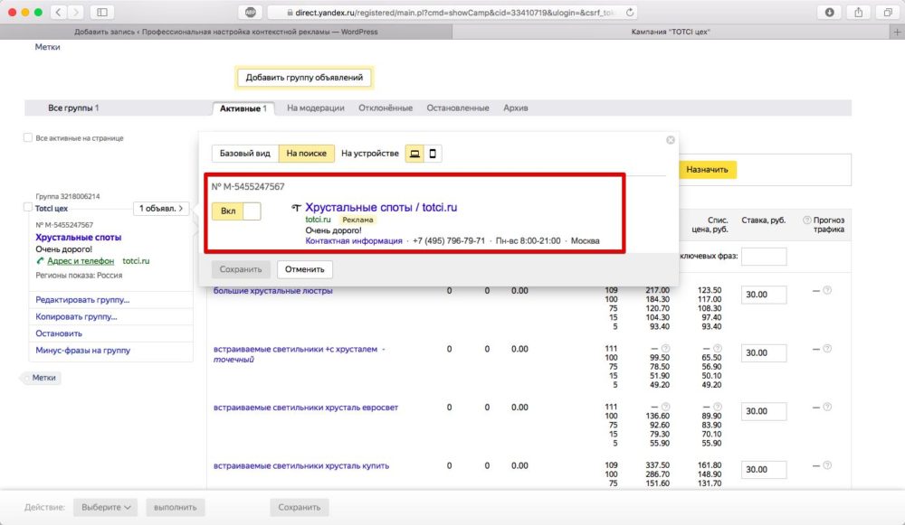Click the ключевых фраз bid input field
Screen dimensions: 905x525
click(x=764, y=256)
